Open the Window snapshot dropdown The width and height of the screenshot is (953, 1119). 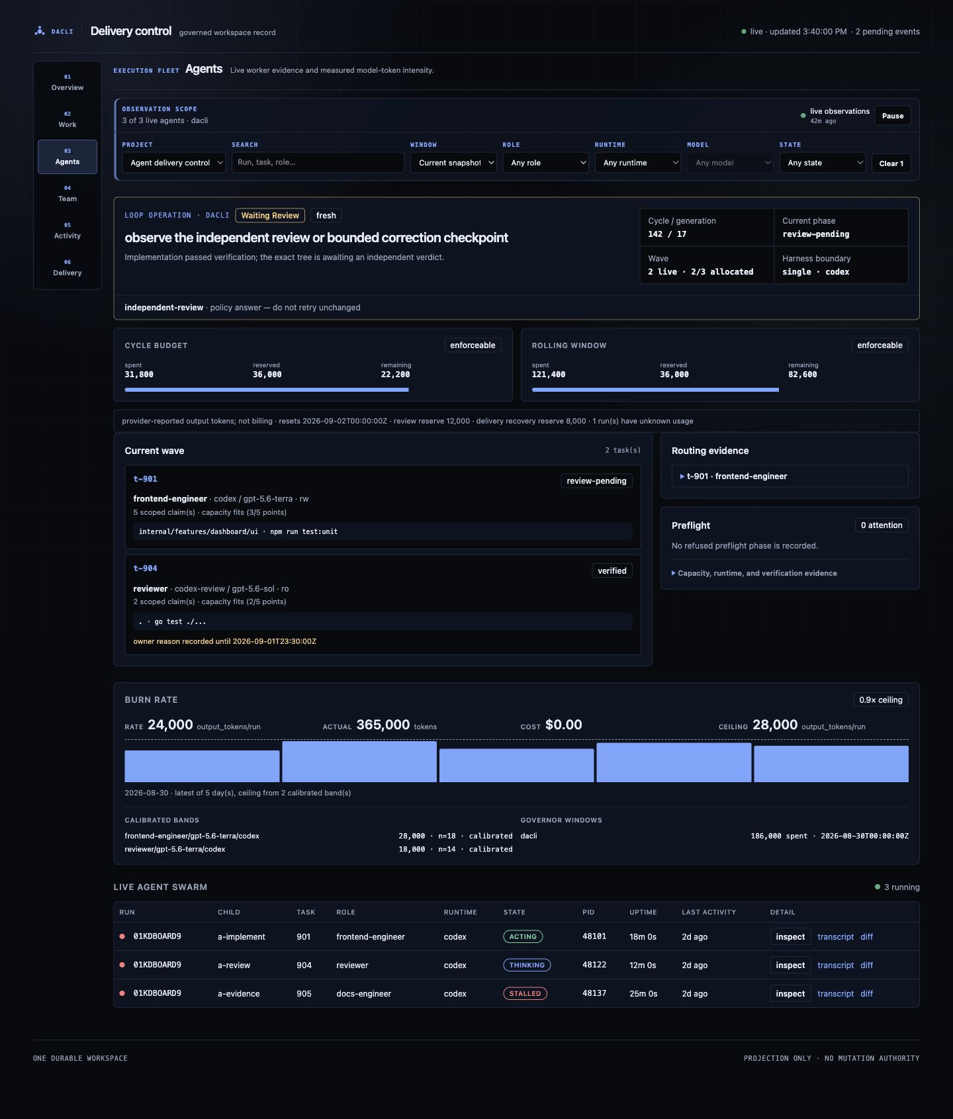tap(453, 163)
